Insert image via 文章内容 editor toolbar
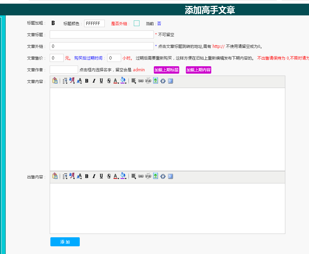 pos(156,81)
